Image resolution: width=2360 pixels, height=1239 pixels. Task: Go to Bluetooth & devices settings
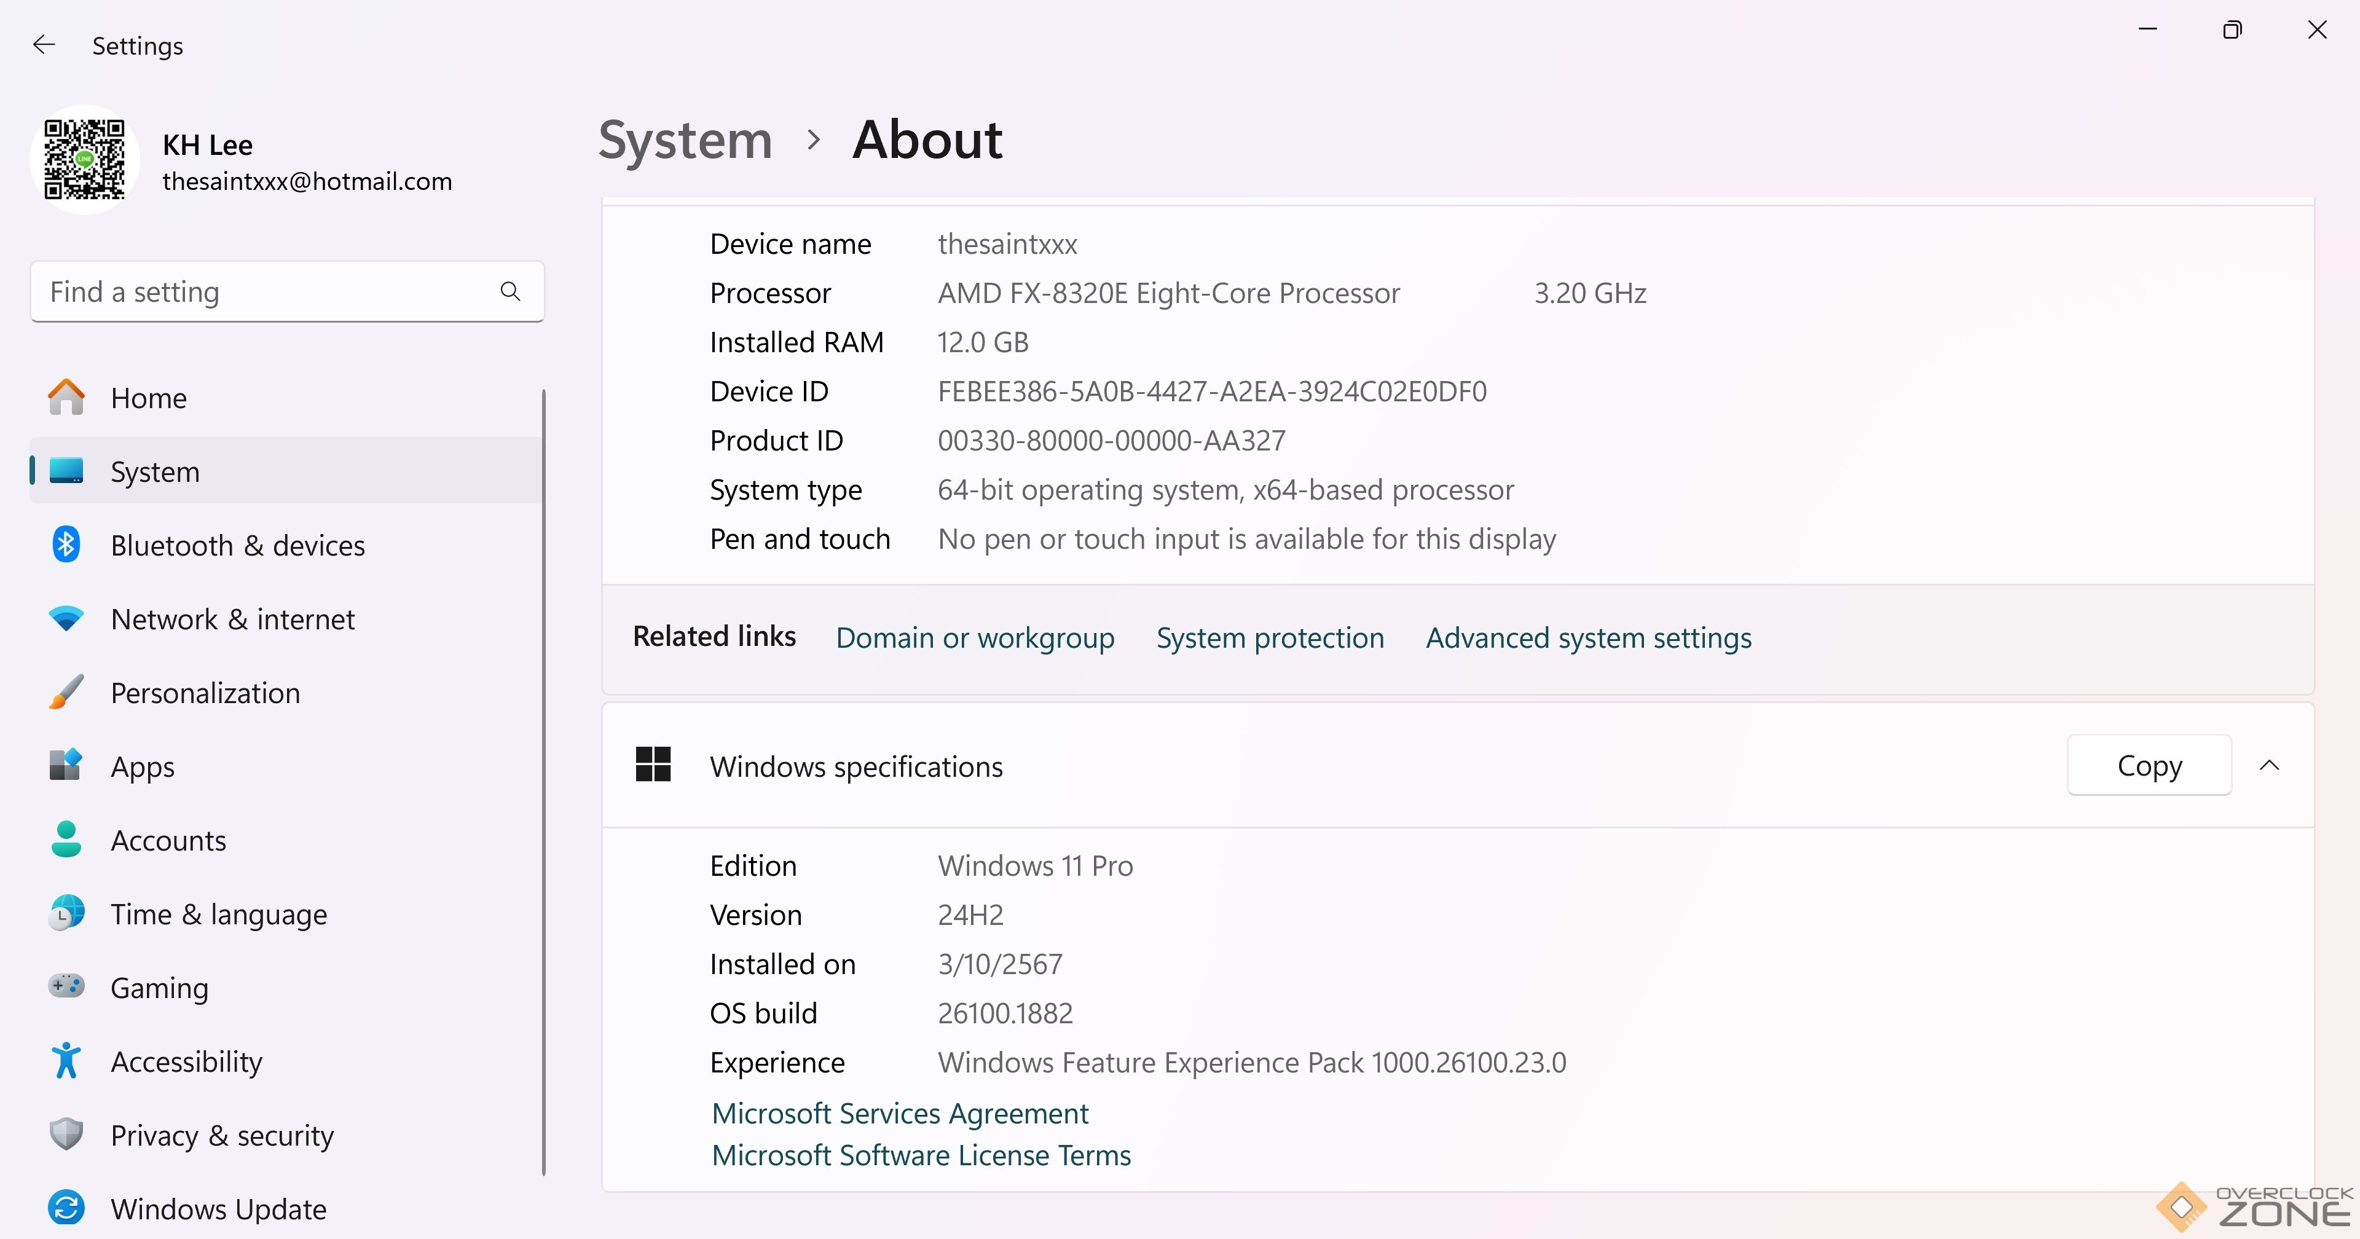click(286, 545)
